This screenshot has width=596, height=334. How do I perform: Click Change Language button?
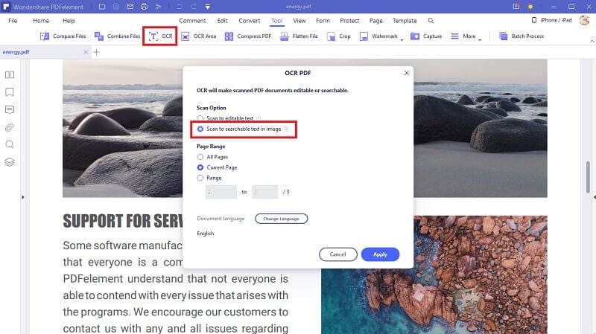tap(282, 219)
